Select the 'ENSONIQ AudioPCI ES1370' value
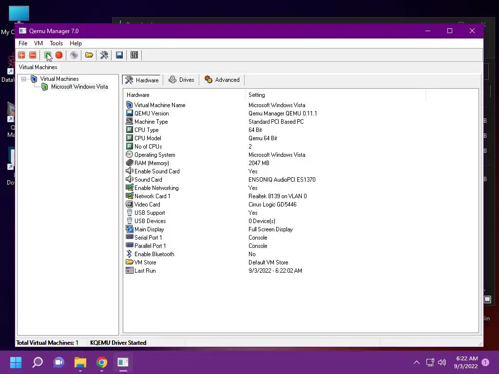Screen dimensions: 499x374 [x=282, y=179]
